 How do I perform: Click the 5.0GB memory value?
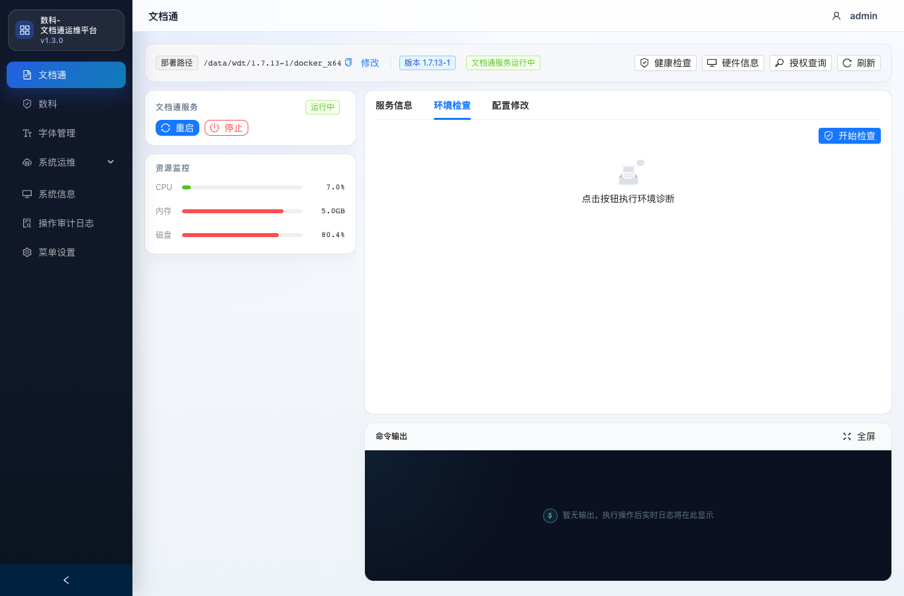[333, 211]
